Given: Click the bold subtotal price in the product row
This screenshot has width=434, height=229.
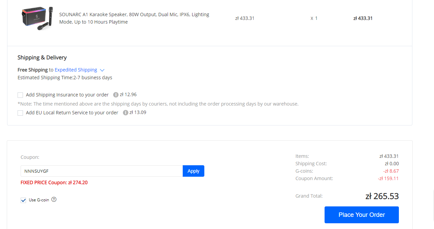Looking at the screenshot, I should click(x=363, y=18).
